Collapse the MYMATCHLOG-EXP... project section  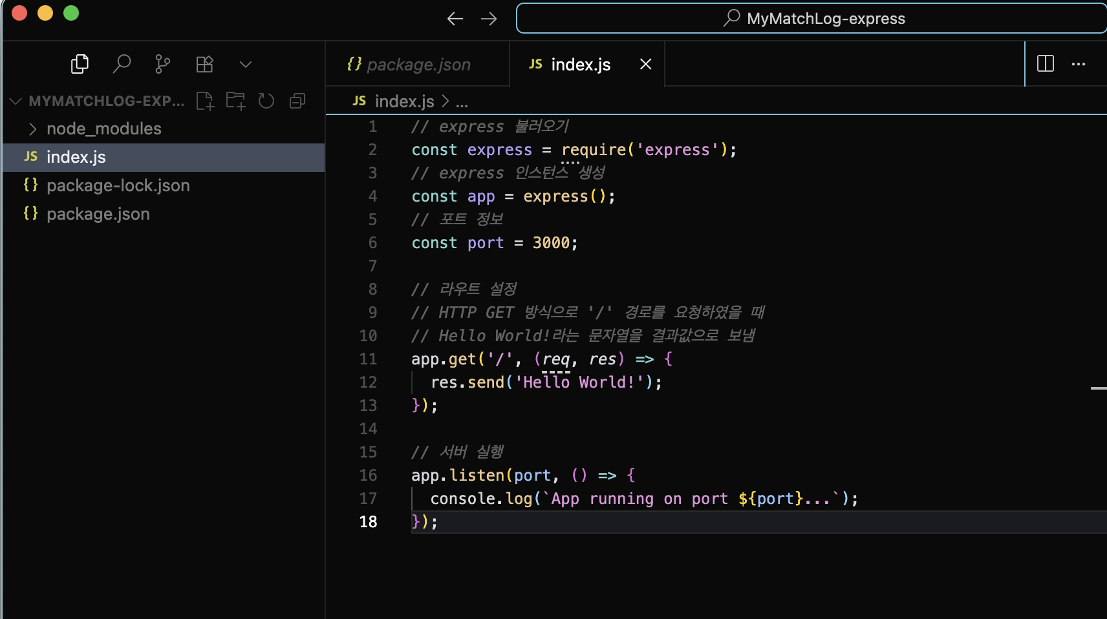coord(97,101)
